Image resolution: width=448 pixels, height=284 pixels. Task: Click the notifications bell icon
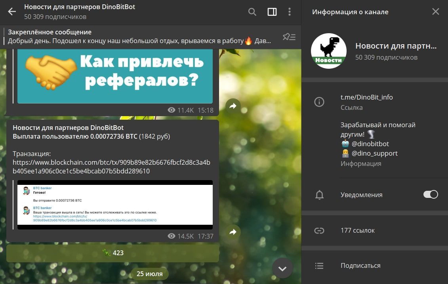tap(319, 195)
